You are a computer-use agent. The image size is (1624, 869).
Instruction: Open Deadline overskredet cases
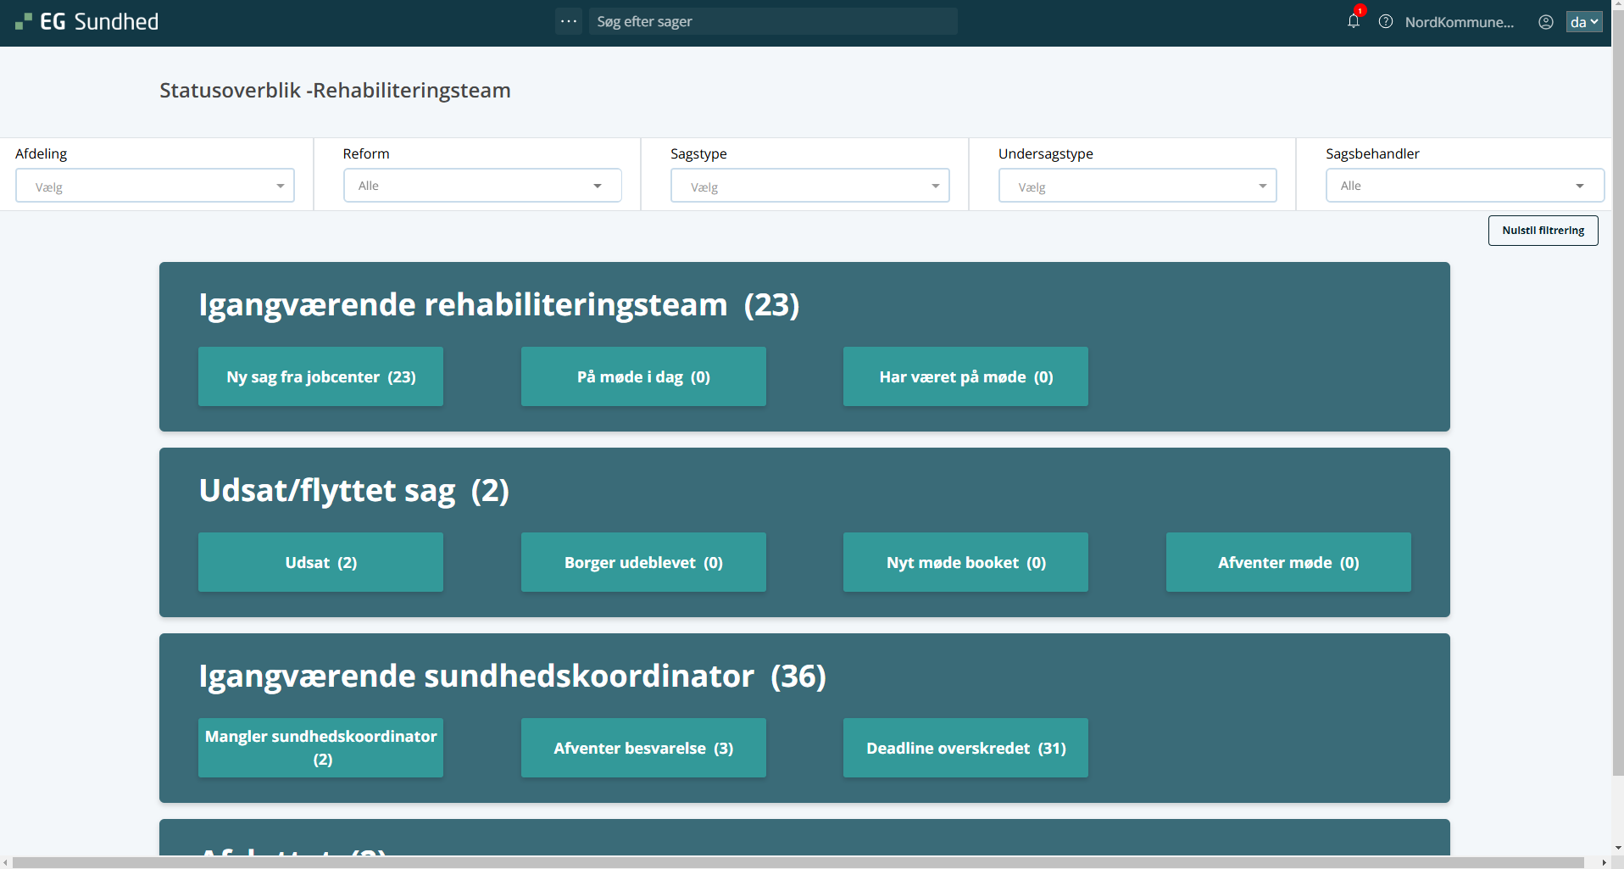(965, 748)
